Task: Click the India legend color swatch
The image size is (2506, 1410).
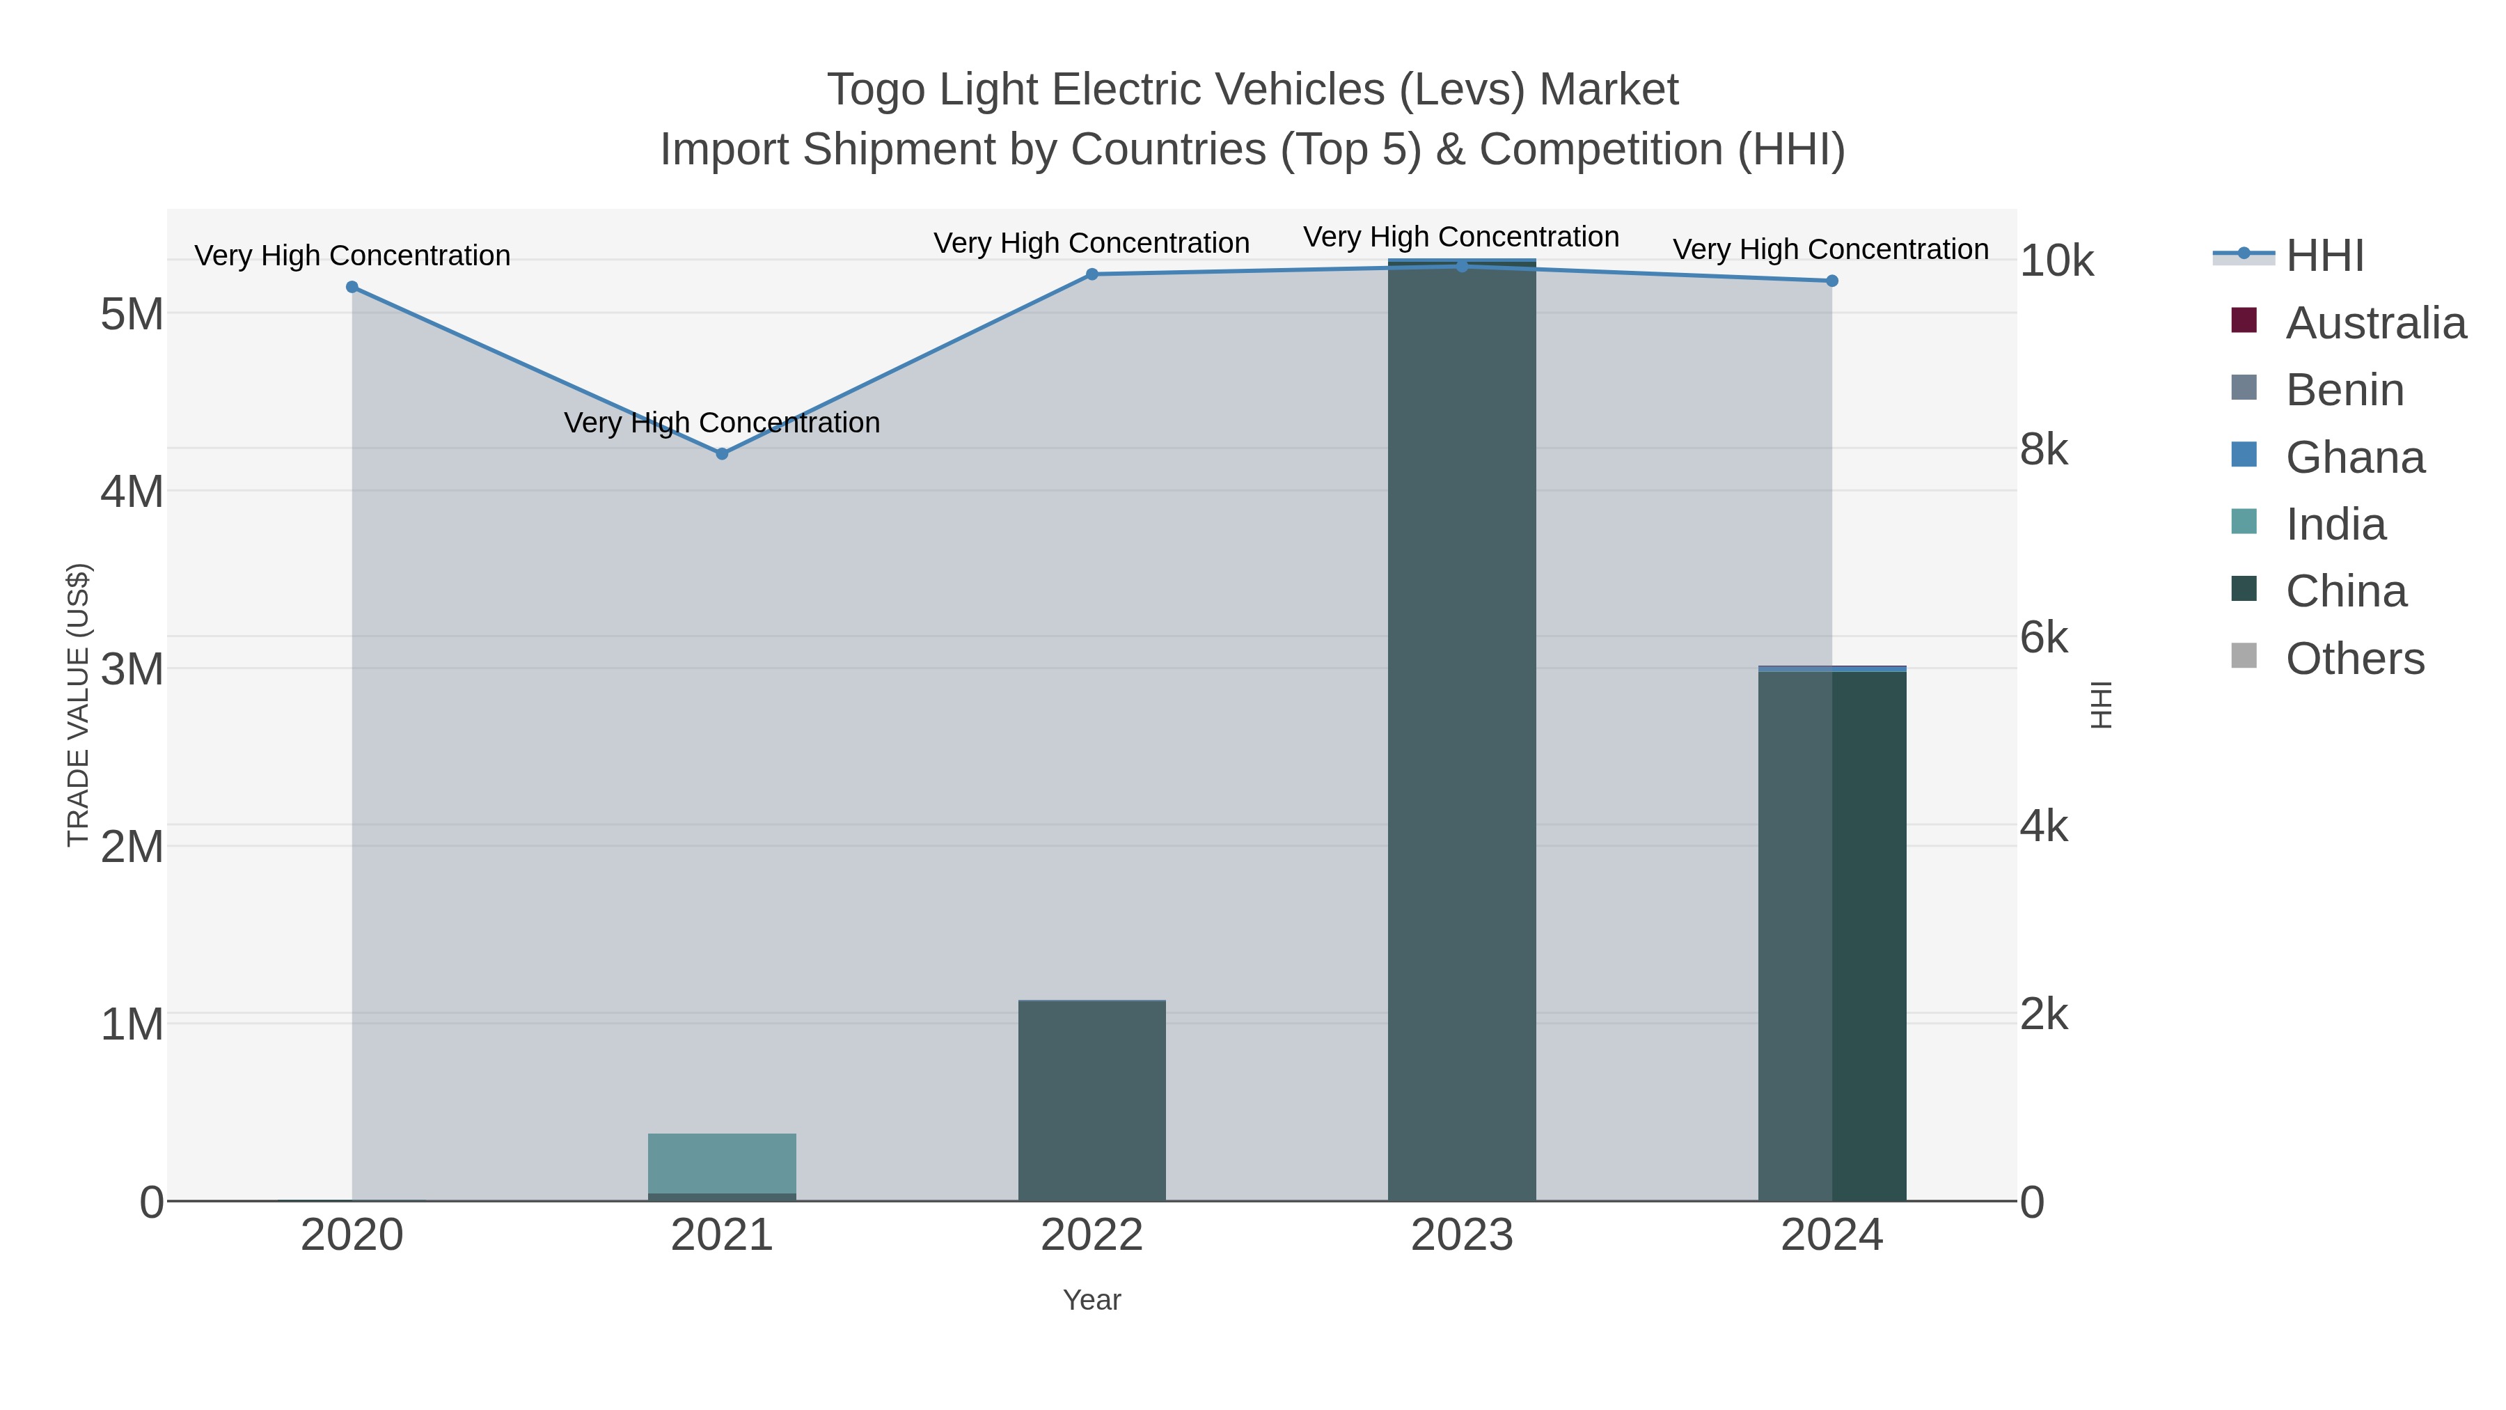Action: click(2244, 522)
